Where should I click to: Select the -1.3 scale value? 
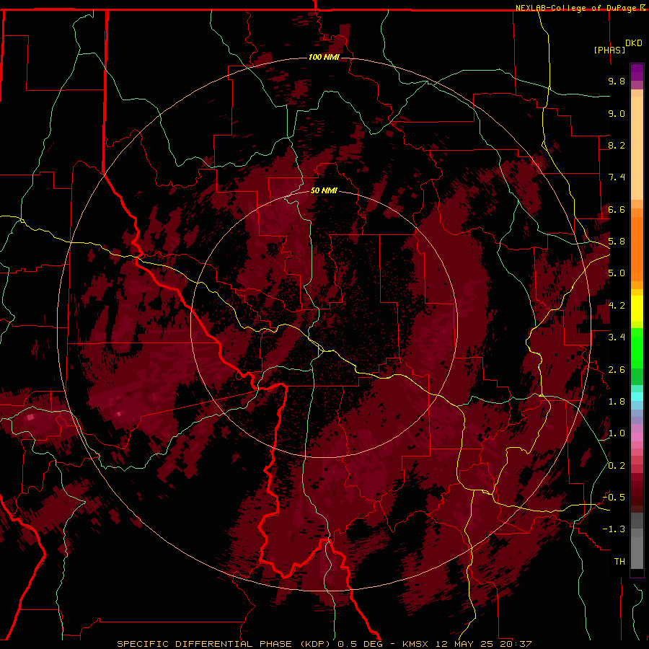coord(614,529)
